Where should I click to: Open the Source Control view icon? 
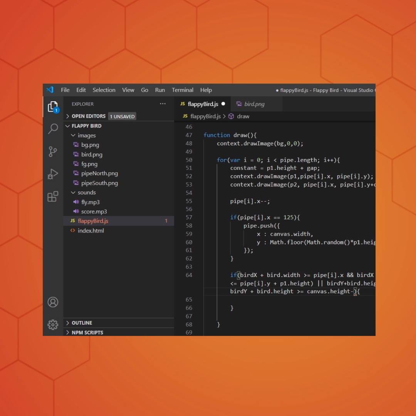point(53,151)
